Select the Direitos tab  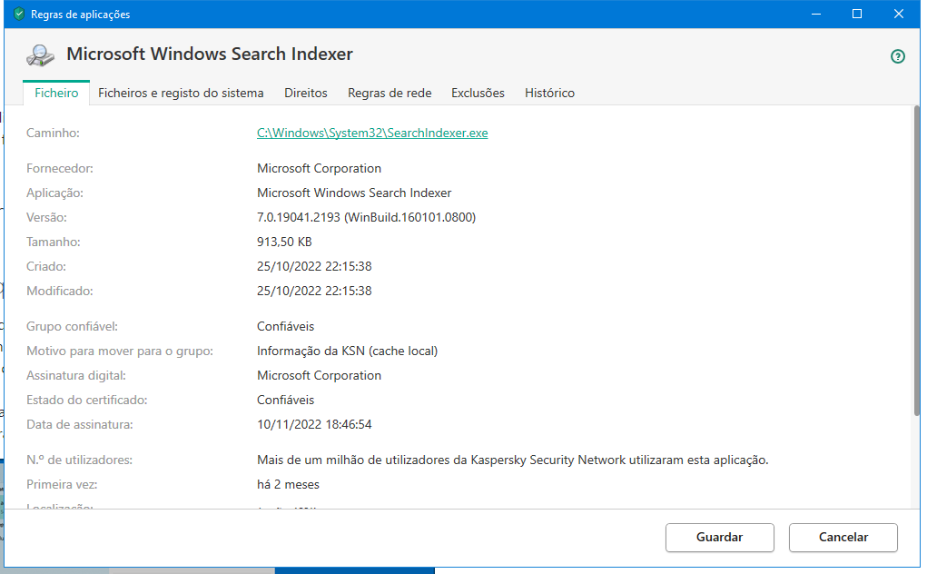[x=306, y=93]
